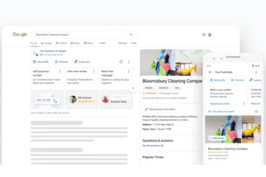
Task: Tap phone views this month link
Action: click(x=223, y=111)
